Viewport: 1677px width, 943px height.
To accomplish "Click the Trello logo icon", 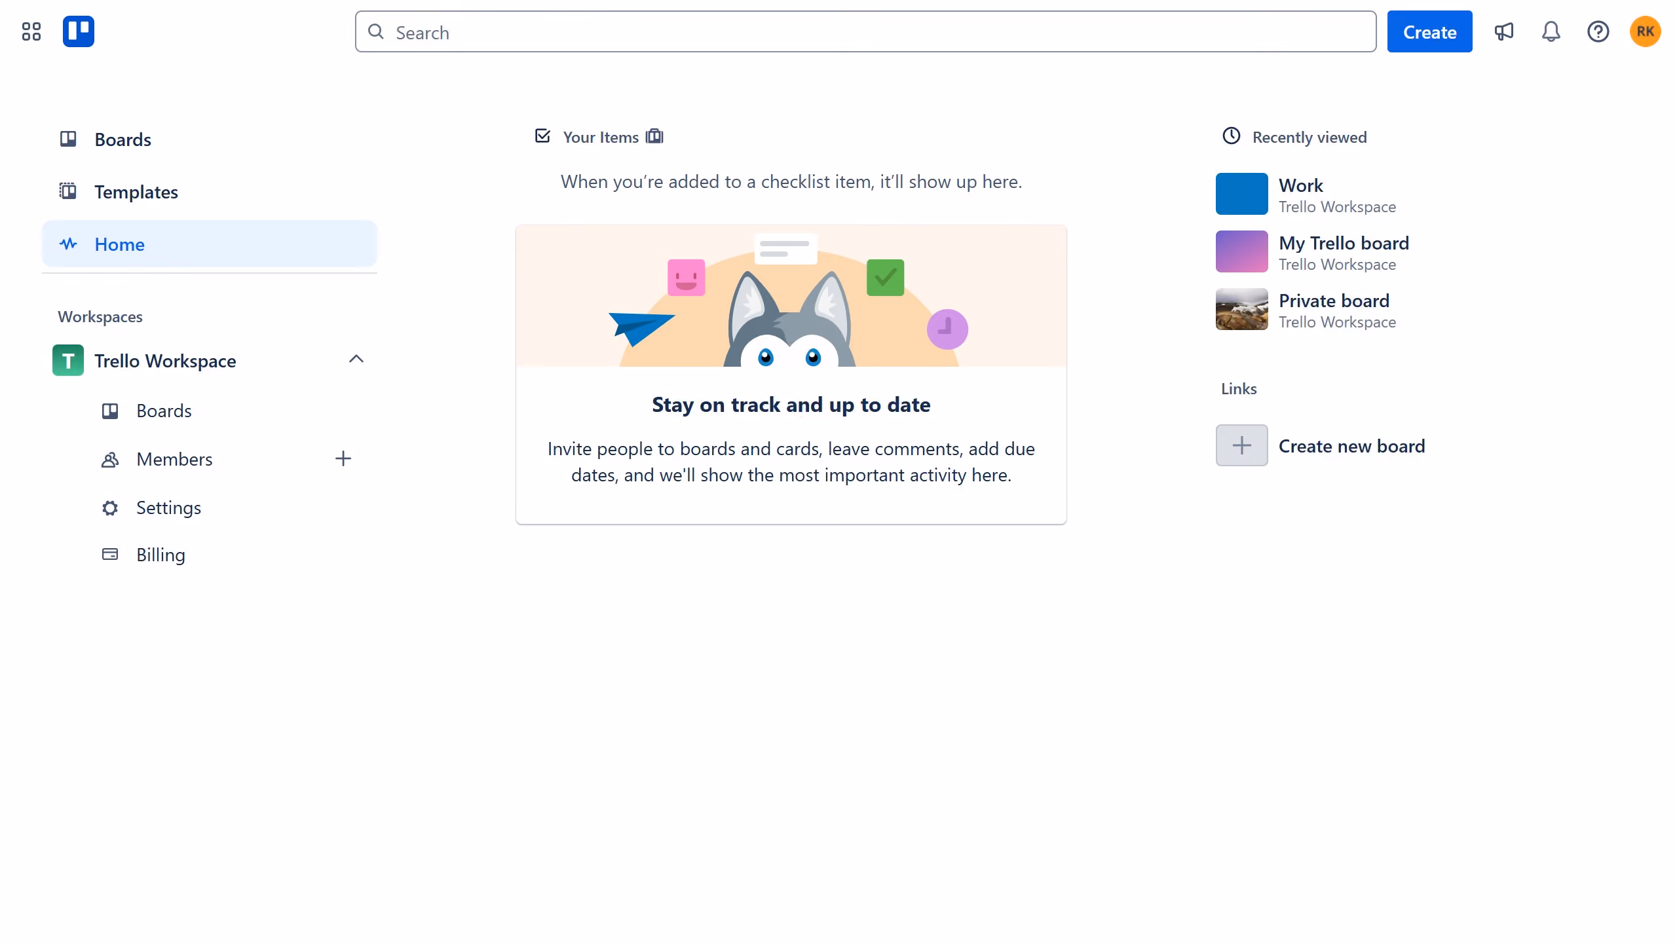I will (x=78, y=31).
